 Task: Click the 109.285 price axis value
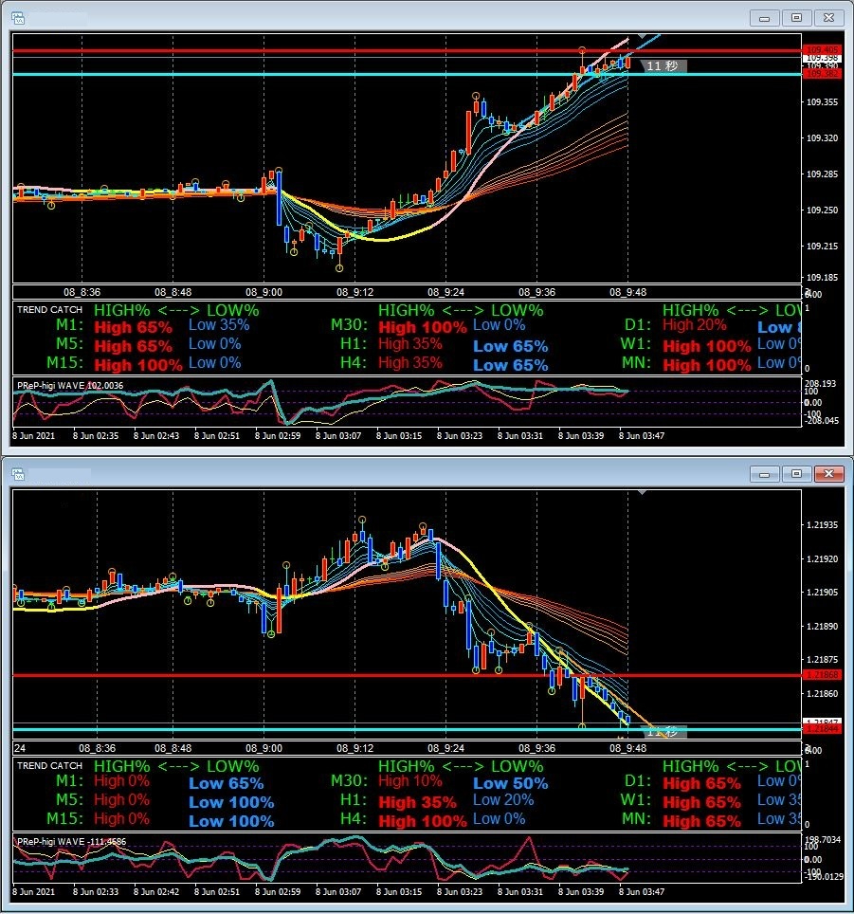(822, 174)
